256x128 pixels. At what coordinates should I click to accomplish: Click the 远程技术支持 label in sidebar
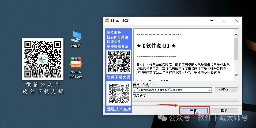(x=119, y=109)
